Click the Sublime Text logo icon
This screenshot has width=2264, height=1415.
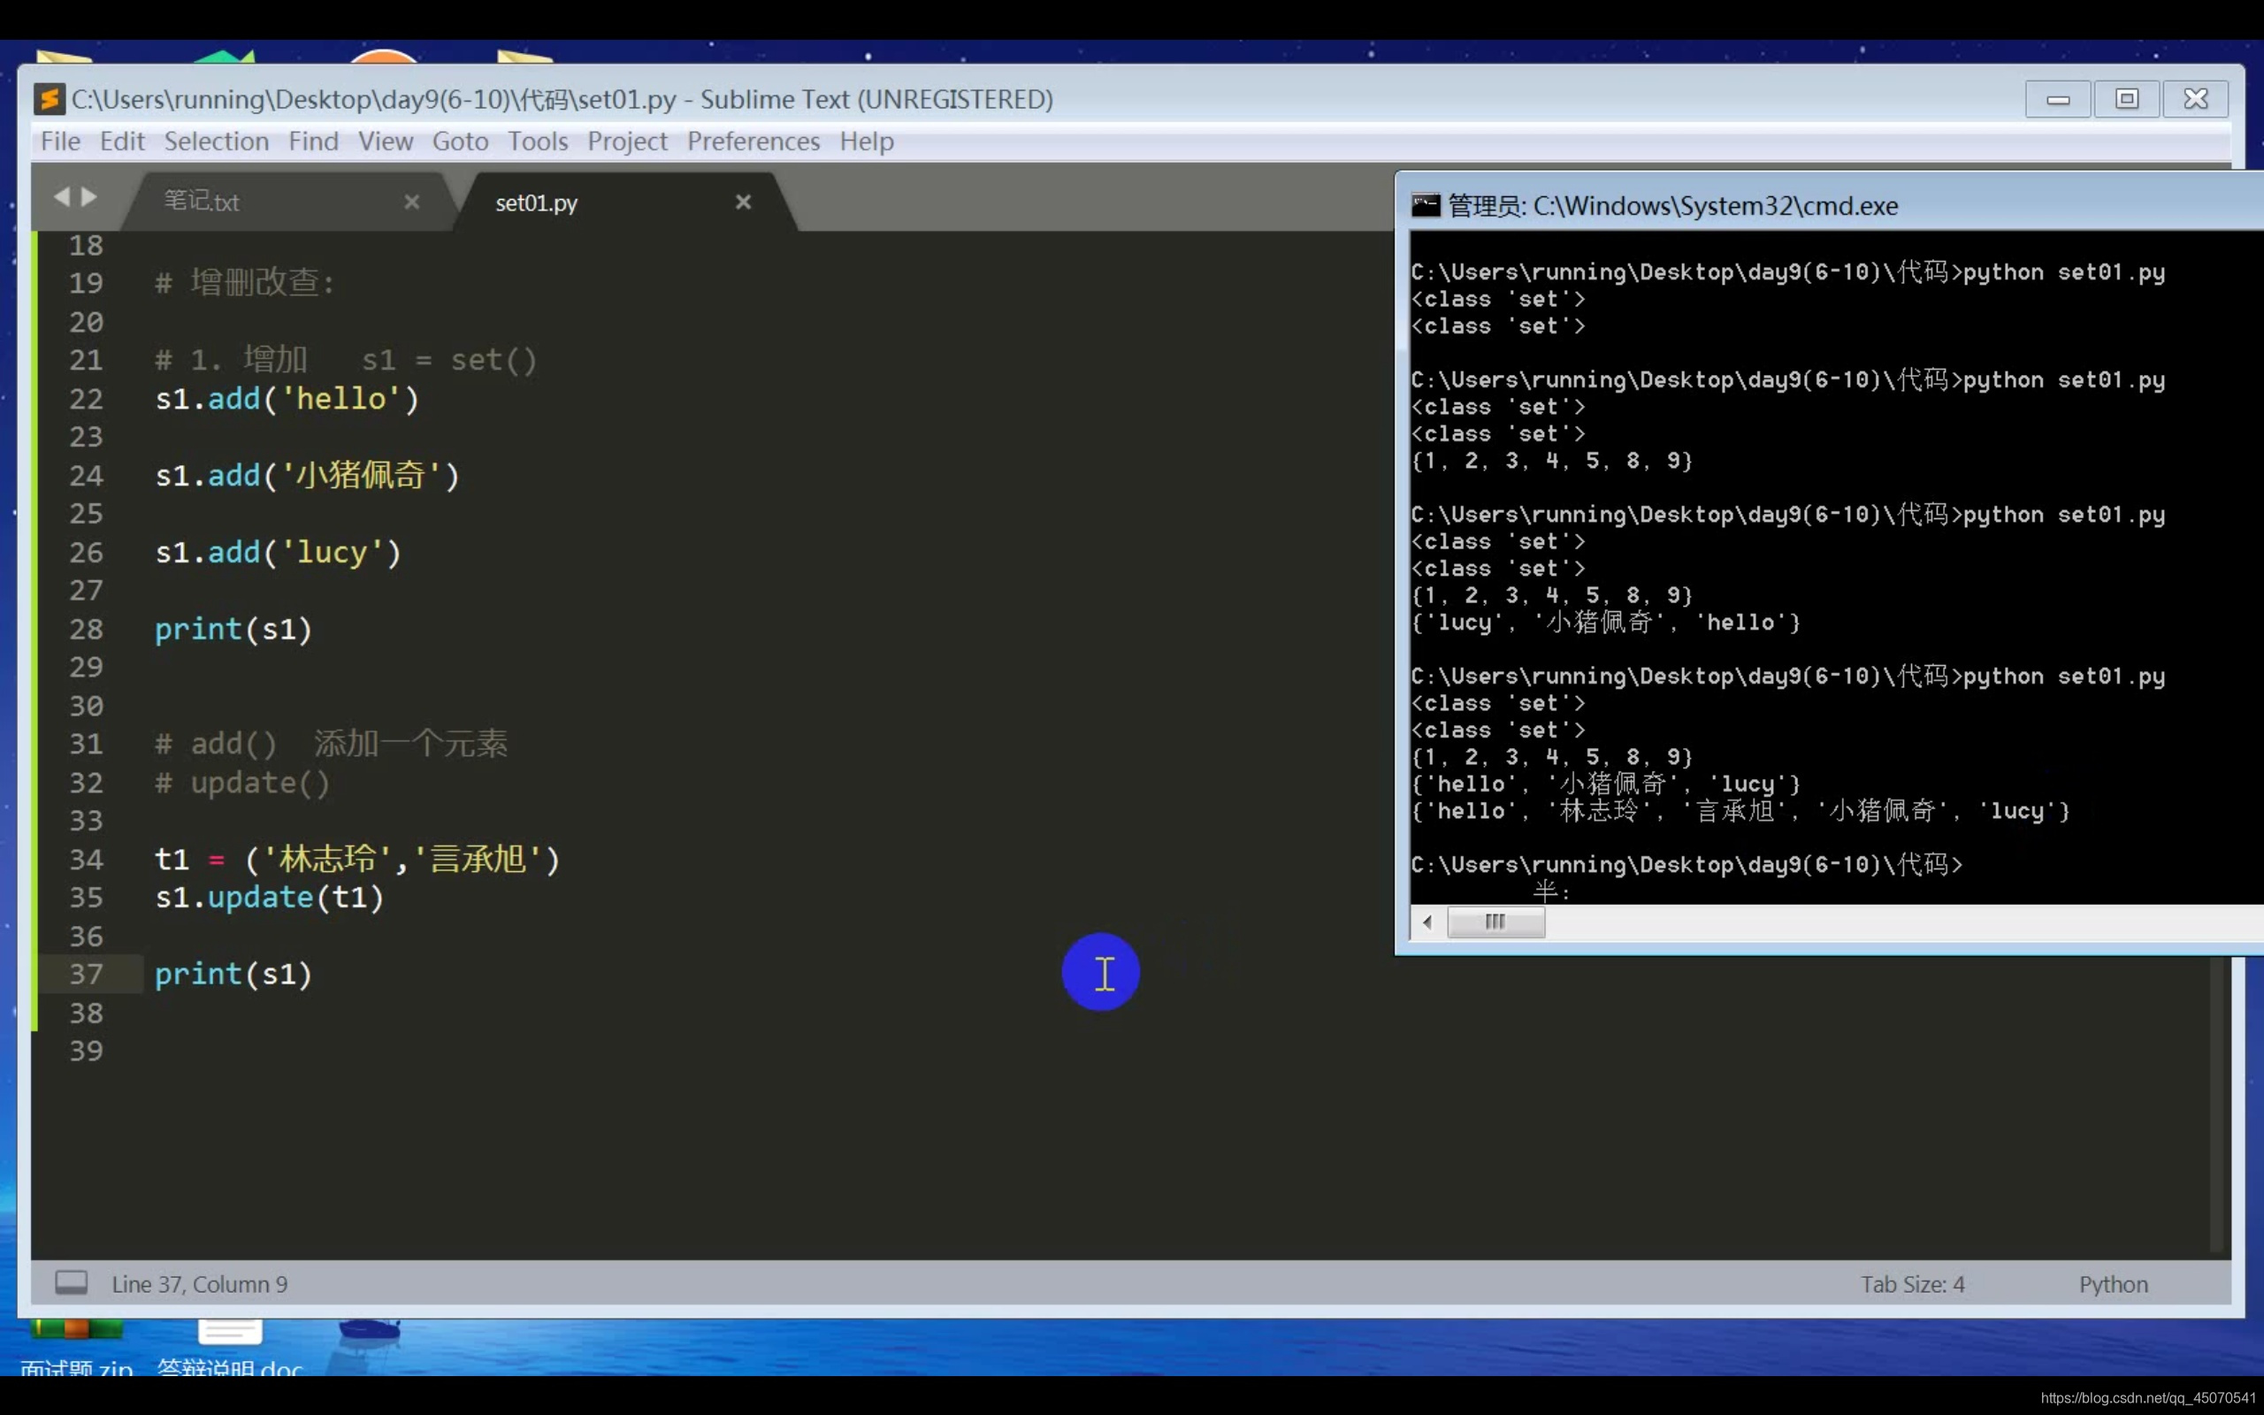tap(49, 98)
